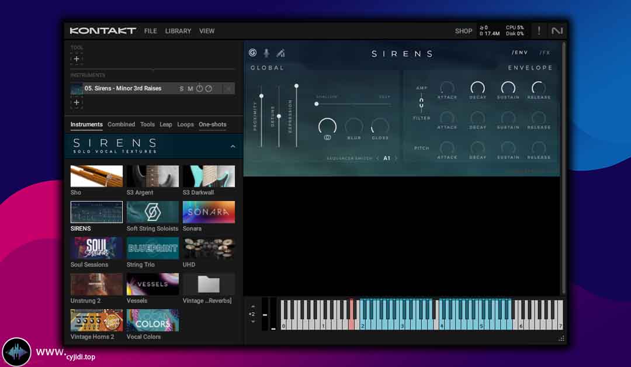The height and width of the screenshot is (367, 631).
Task: Switch to the Tools tab
Action: click(x=147, y=124)
